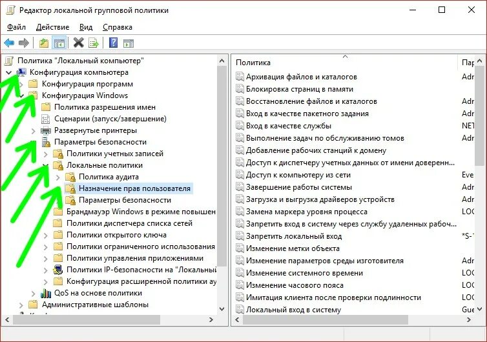Expand the Административные шаблоны node

tap(21, 305)
